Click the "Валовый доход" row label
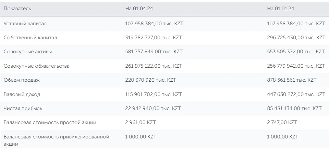 pyautogui.click(x=22, y=94)
